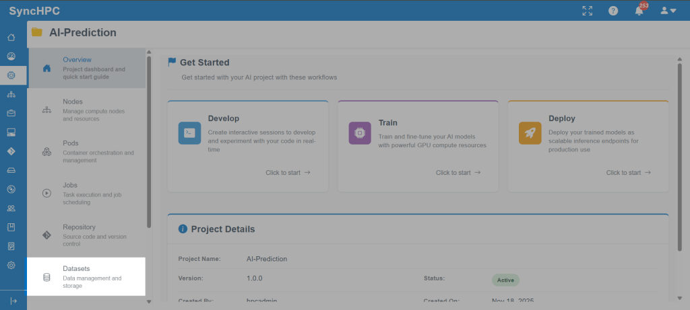Select the briefcase icon in the left rail
690x310 pixels.
[11, 113]
